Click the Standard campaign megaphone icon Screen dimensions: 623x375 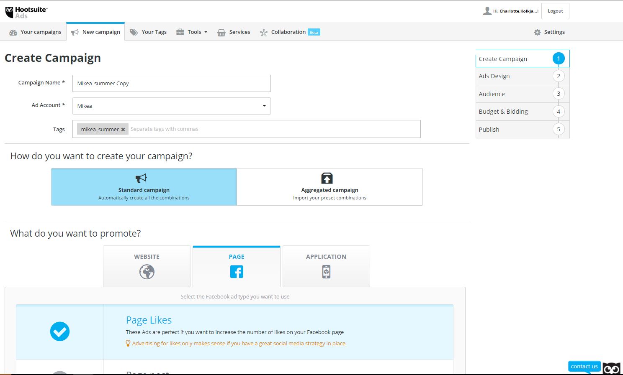point(142,178)
